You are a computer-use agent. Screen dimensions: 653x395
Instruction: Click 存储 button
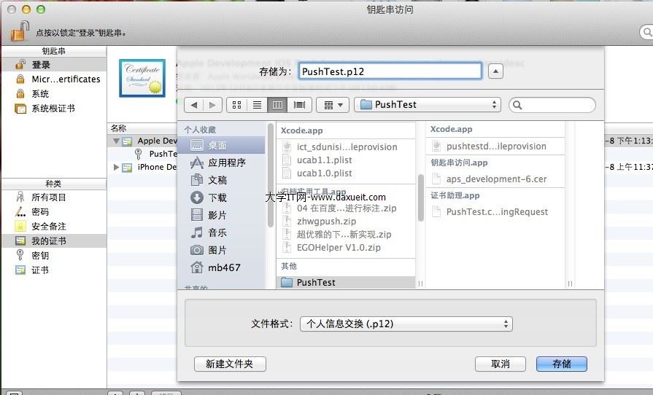561,364
